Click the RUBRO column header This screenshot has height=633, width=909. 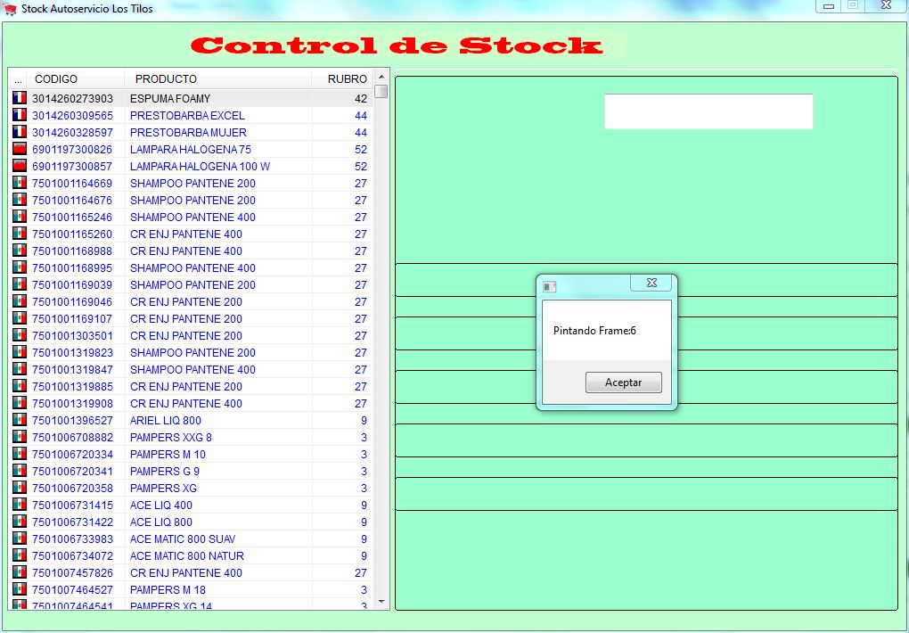click(x=346, y=79)
